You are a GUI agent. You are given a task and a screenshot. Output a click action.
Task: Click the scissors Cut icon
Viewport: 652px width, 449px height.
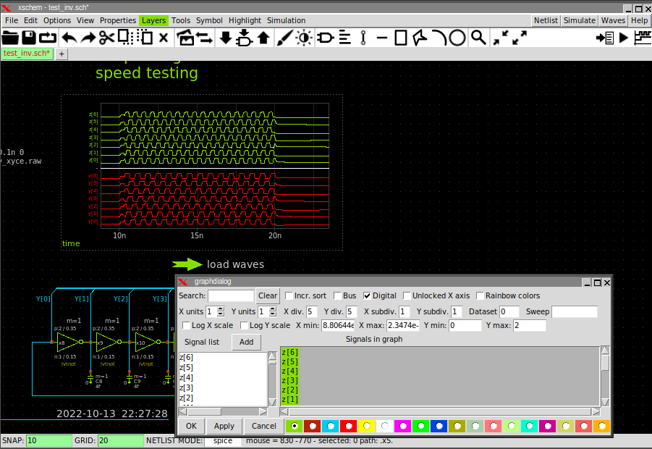(x=107, y=38)
